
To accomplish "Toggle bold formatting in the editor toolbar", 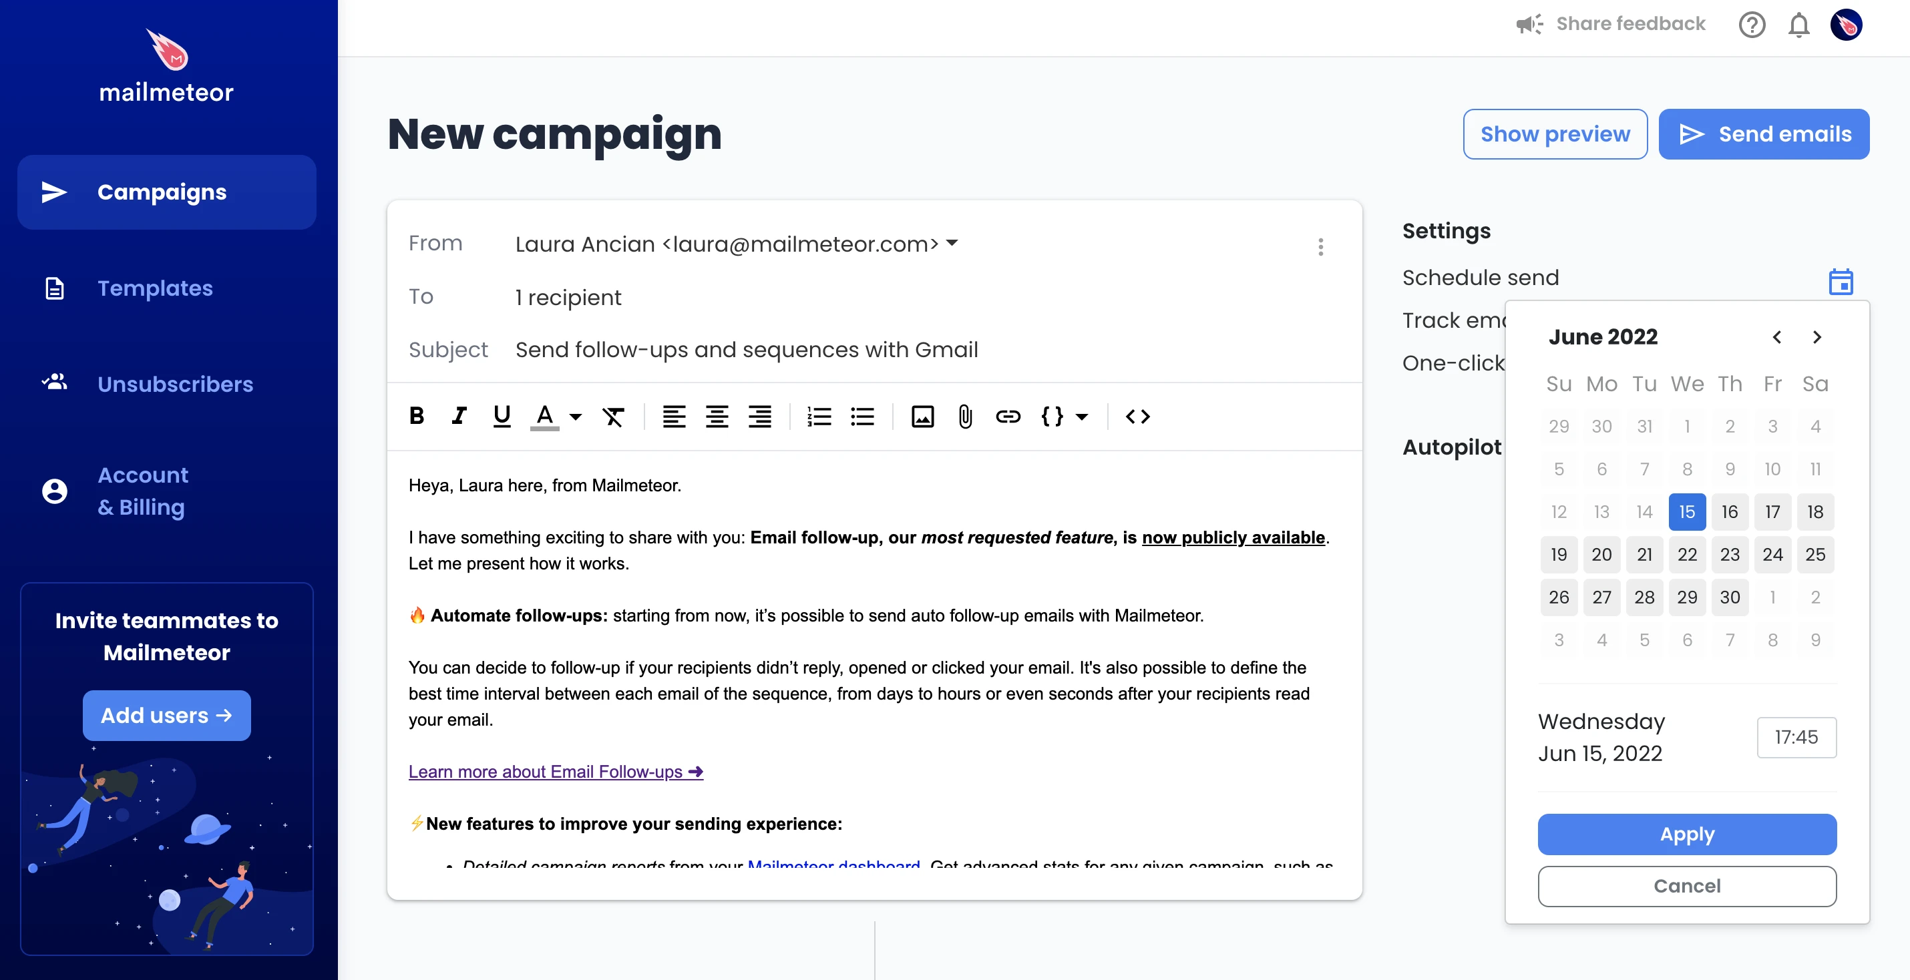I will (417, 416).
